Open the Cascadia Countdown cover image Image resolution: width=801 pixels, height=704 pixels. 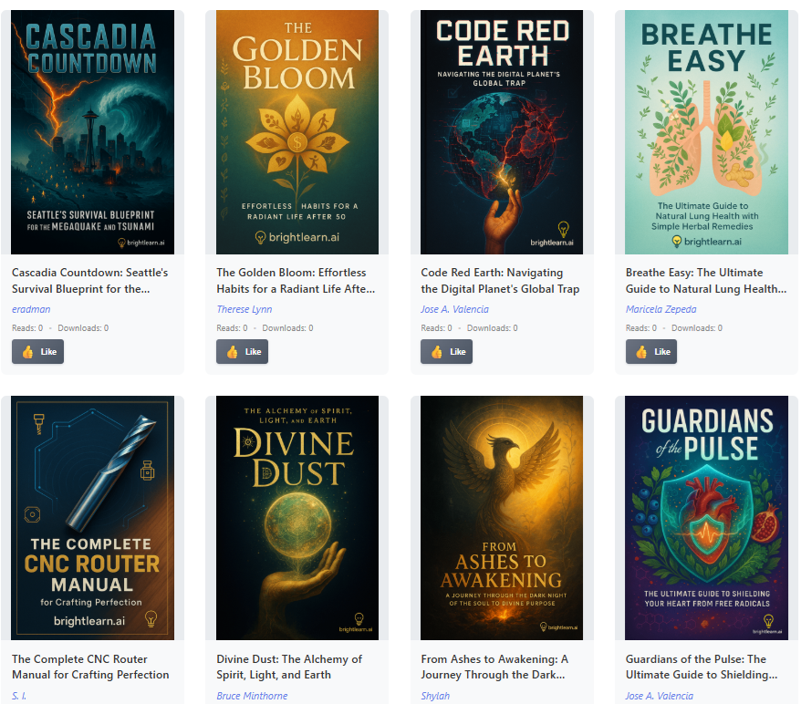(92, 132)
